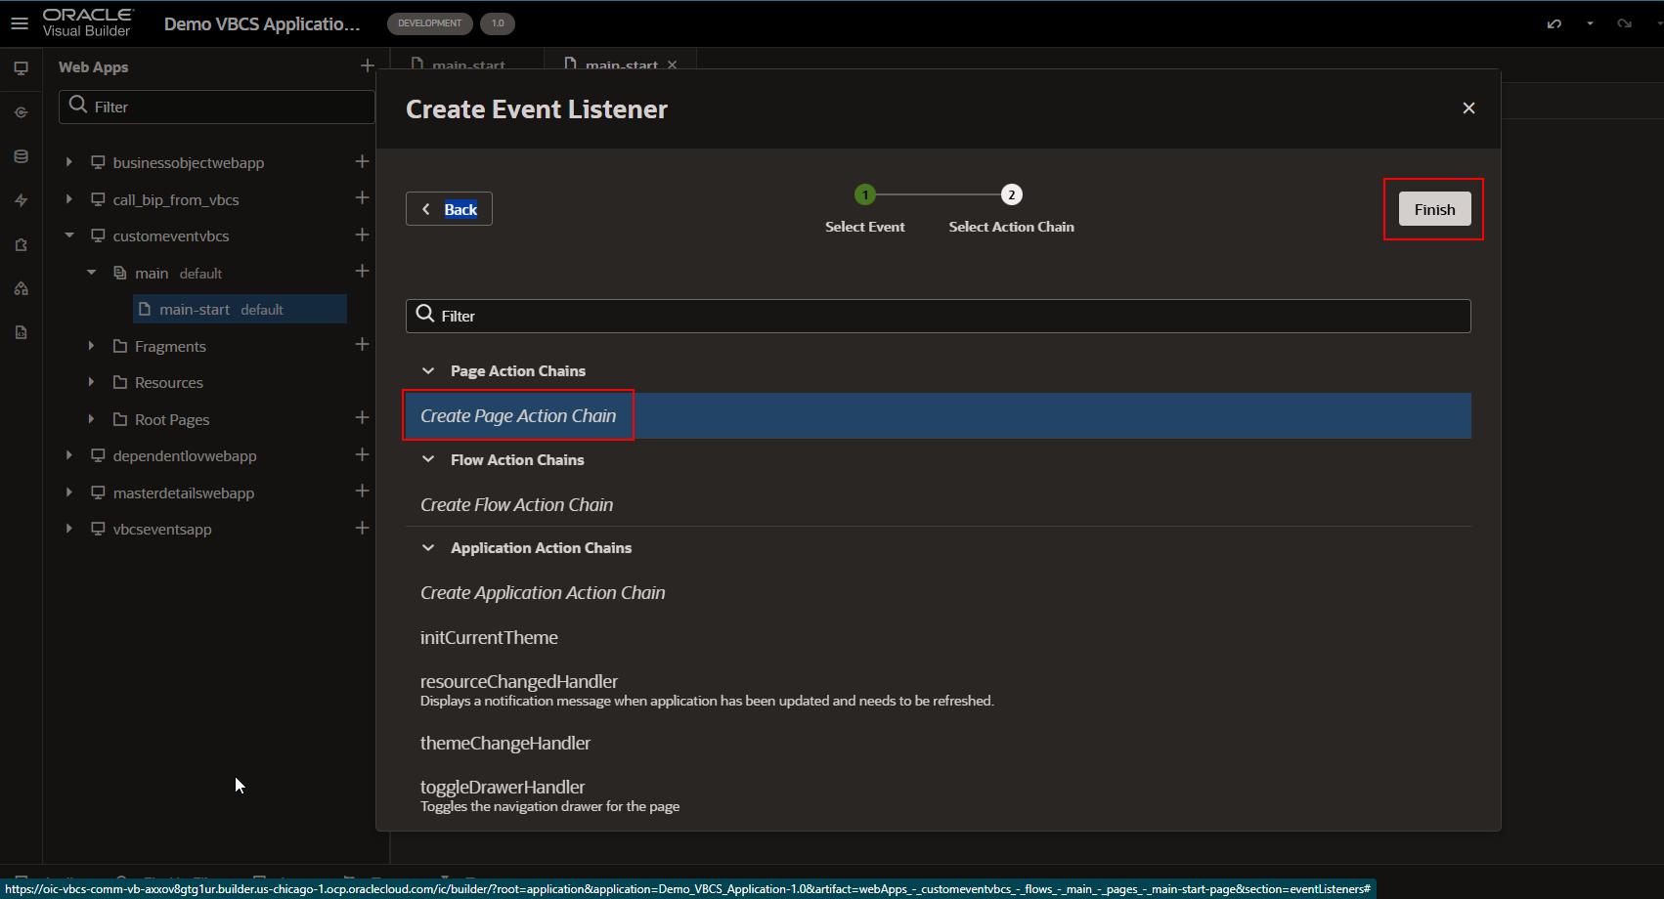Click plus next to main flow

pos(362,271)
